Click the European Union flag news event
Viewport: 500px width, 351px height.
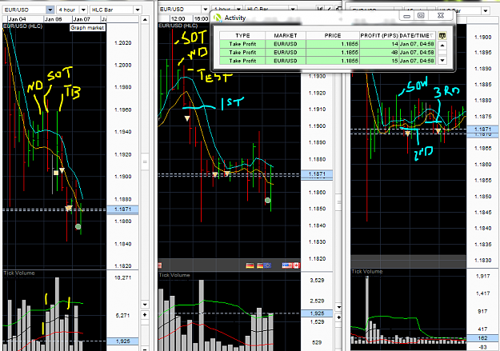coord(267,265)
